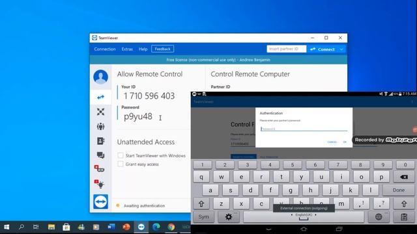This screenshot has height=234, width=417.
Task: Open the Extras menu
Action: click(127, 49)
